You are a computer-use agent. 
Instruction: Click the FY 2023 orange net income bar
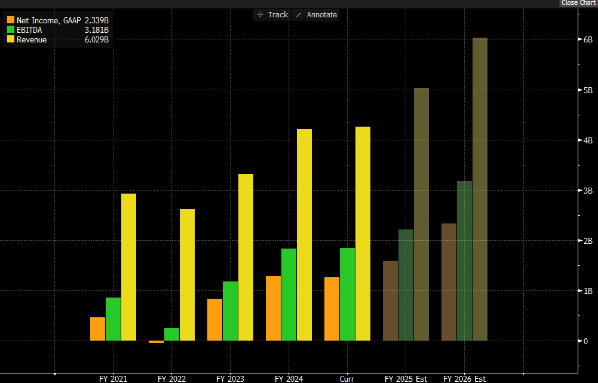click(214, 320)
